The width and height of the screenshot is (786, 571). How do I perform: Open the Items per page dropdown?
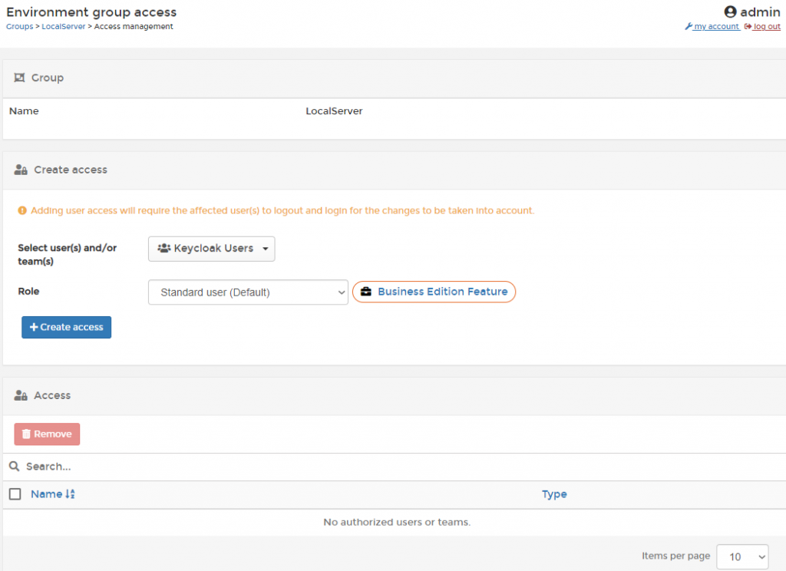click(x=742, y=557)
